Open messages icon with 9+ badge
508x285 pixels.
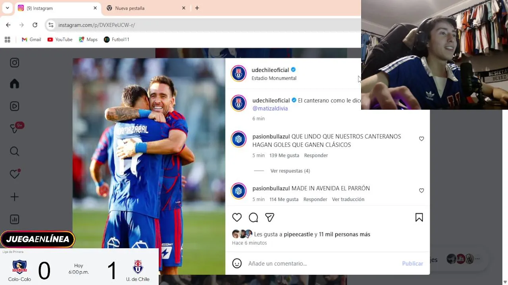(x=15, y=128)
